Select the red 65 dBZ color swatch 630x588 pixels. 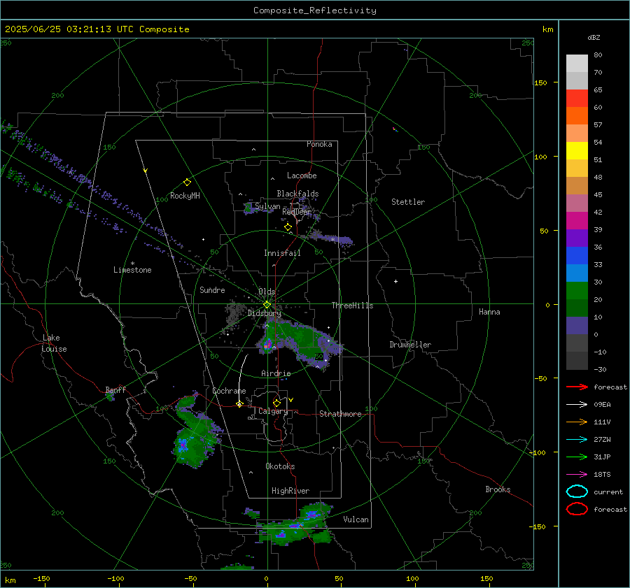[x=577, y=99]
